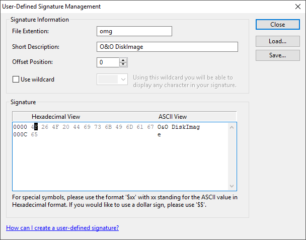Click the highlighted first hex byte
Viewport: 306px width, 240px height.
pyautogui.click(x=34, y=127)
